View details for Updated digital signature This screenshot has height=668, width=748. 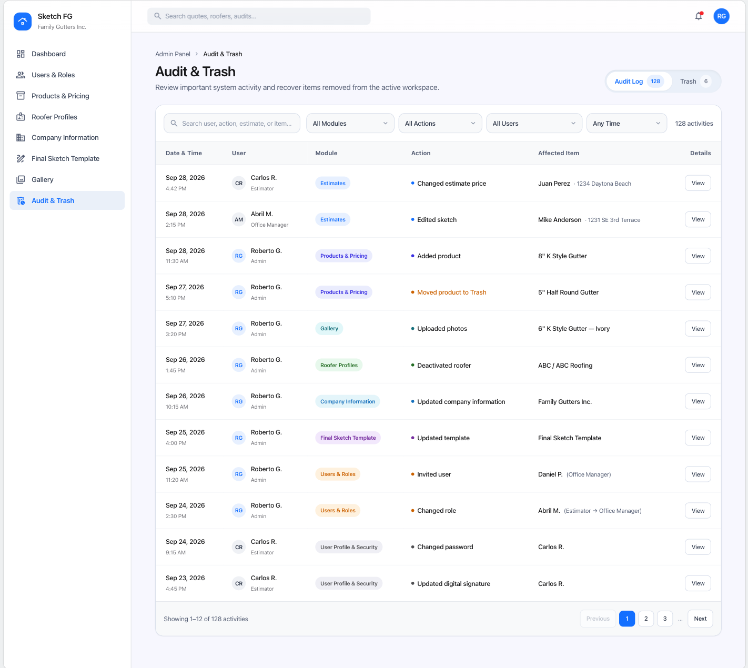698,583
